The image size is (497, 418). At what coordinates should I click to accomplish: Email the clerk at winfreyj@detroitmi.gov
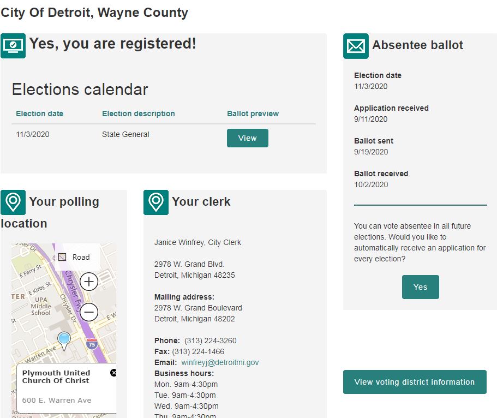tap(220, 362)
